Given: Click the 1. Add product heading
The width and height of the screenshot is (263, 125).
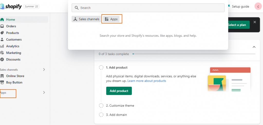Looking at the screenshot, I should pos(117,68).
